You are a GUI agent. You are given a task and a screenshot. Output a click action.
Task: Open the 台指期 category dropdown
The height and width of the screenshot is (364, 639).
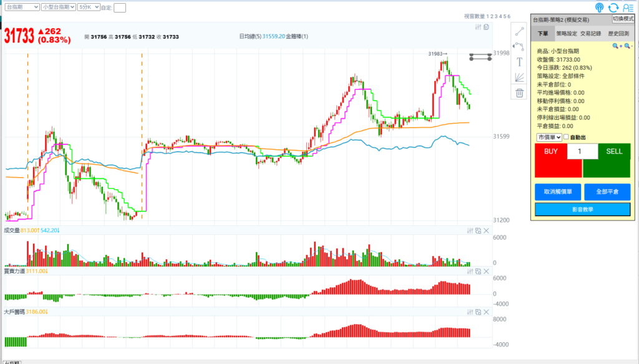pyautogui.click(x=22, y=7)
